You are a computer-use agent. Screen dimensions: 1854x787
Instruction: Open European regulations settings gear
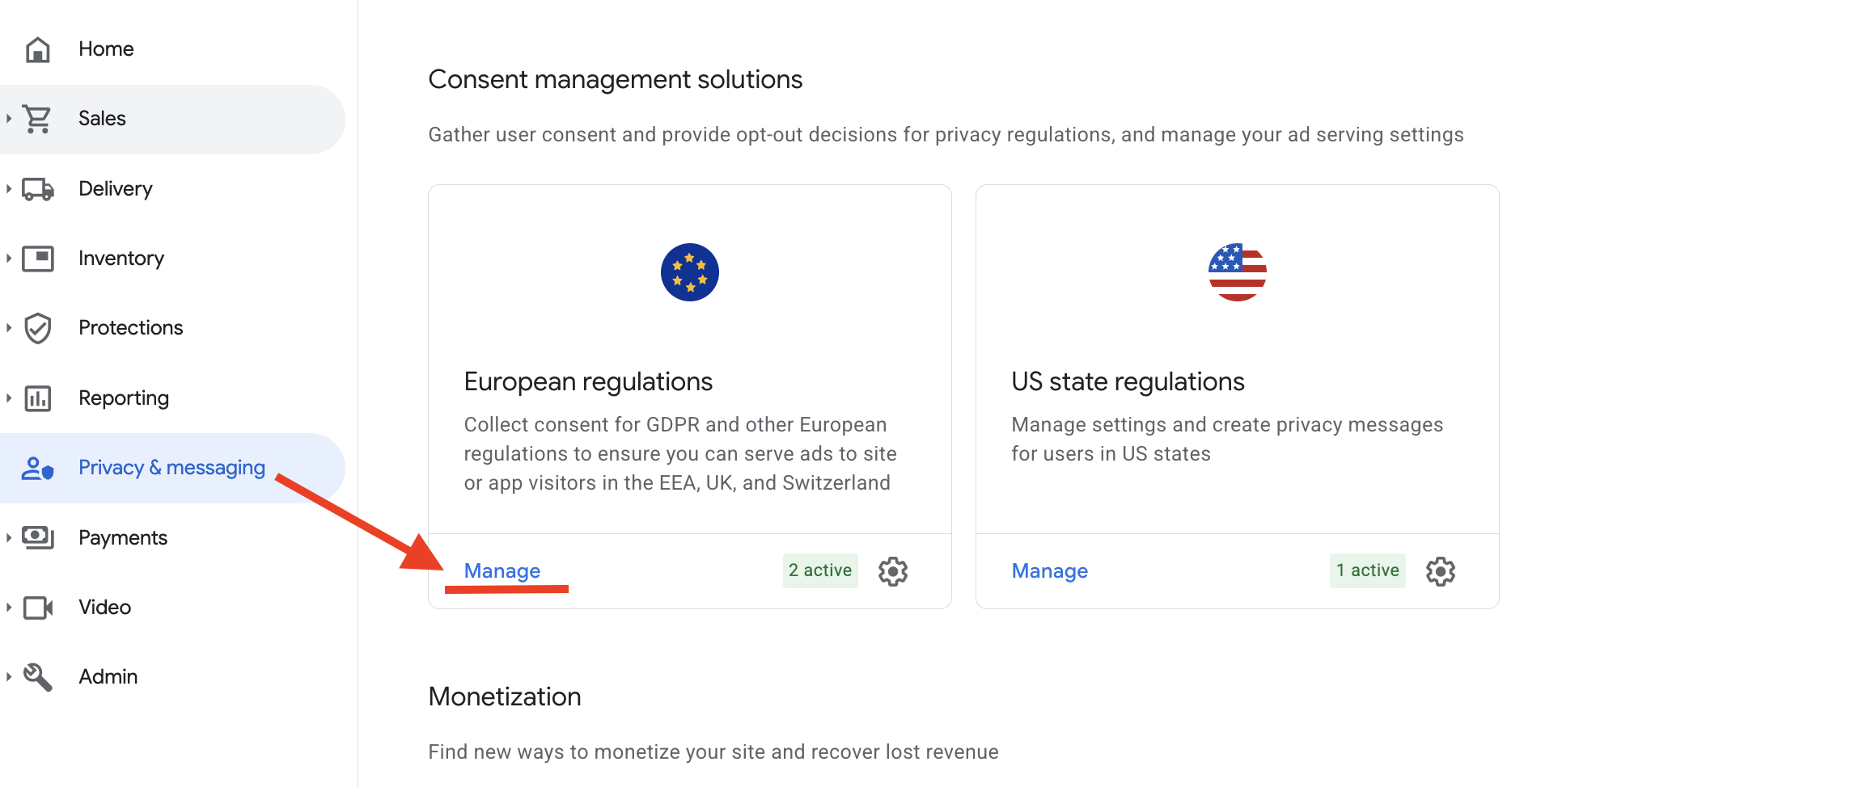click(893, 571)
